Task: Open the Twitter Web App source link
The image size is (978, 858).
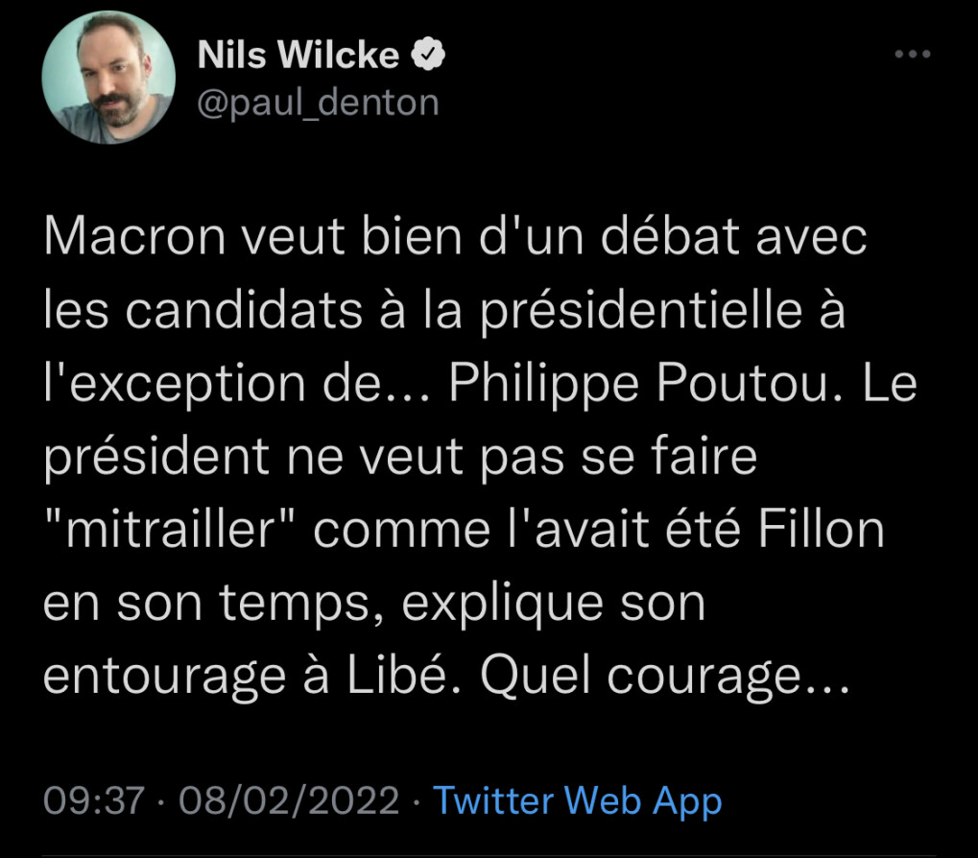Action: tap(577, 798)
